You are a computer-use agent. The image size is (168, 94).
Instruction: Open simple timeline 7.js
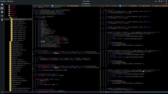pyautogui.click(x=19, y=35)
